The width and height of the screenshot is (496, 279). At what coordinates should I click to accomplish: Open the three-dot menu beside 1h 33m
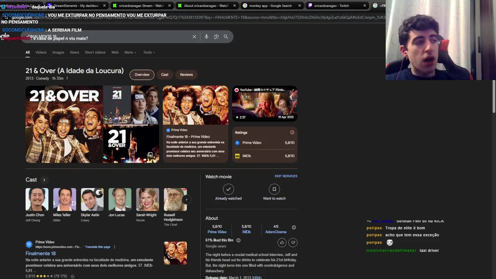(x=67, y=78)
